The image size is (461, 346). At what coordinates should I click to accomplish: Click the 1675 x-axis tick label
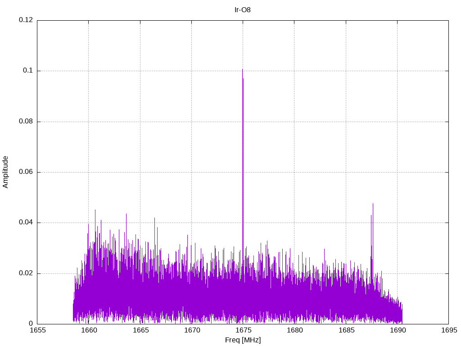point(243,330)
